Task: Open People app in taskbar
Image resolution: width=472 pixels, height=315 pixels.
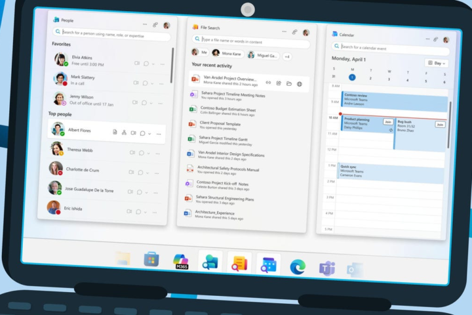Action: pyautogui.click(x=210, y=262)
